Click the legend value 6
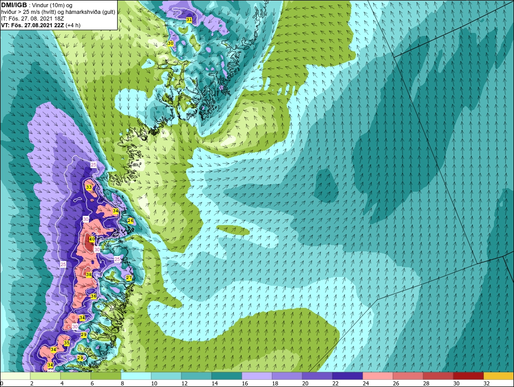The image size is (514, 387). tap(93, 383)
